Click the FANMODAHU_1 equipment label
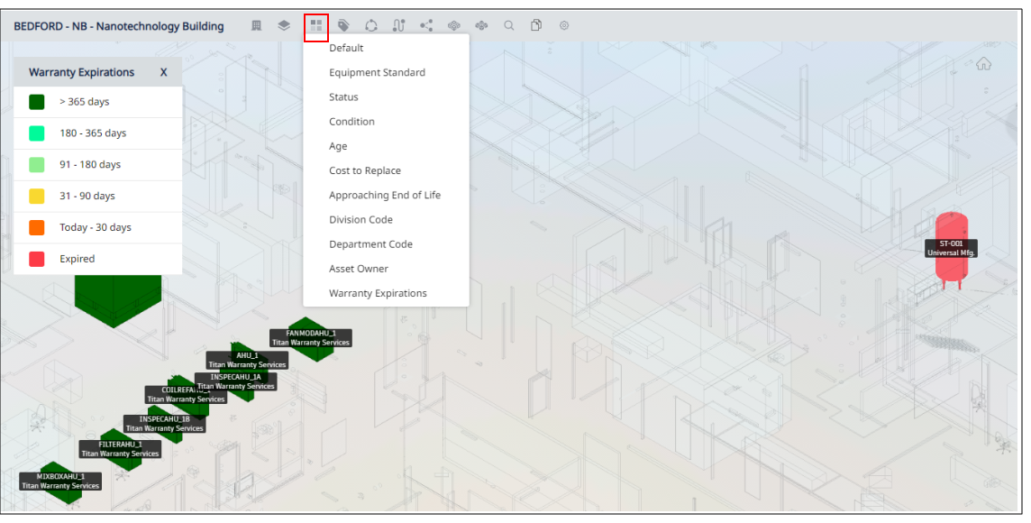The width and height of the screenshot is (1031, 523). (x=311, y=338)
